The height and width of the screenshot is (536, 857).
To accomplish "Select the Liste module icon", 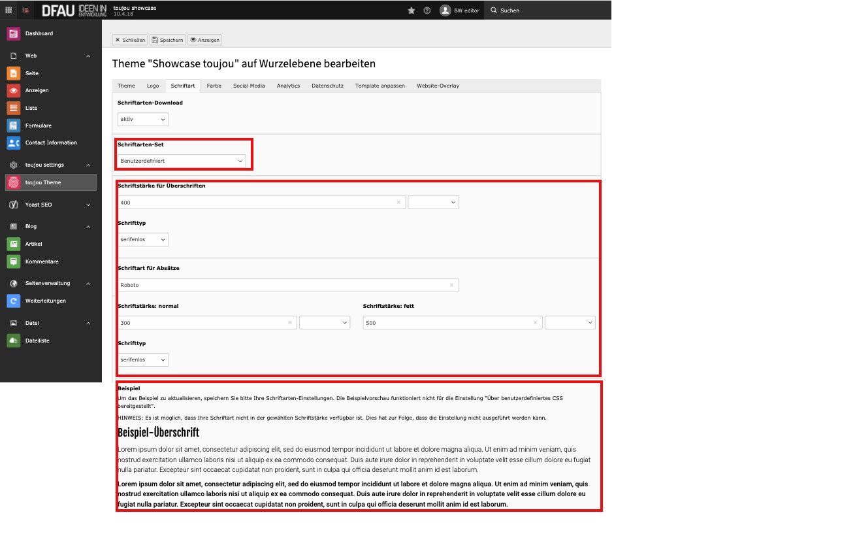I will [x=13, y=108].
